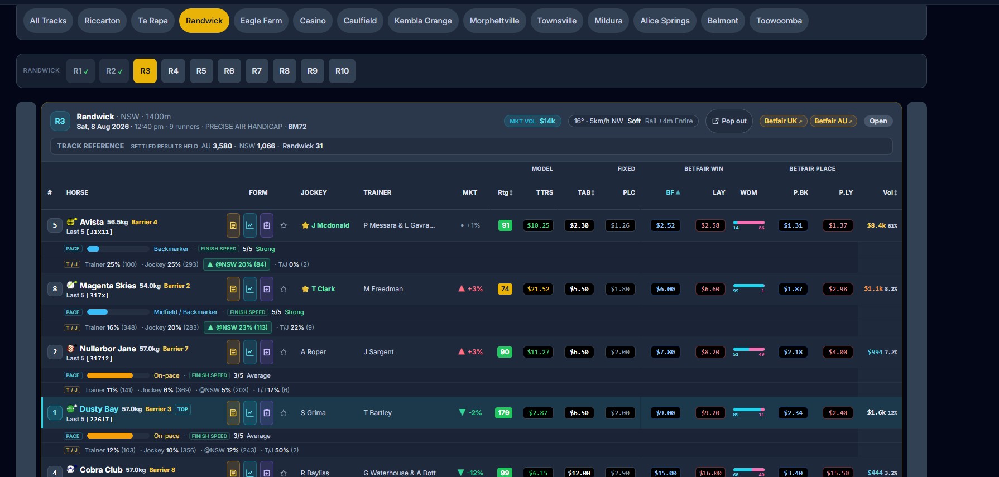This screenshot has height=477, width=999.
Task: Open the price chart icon for Avista
Action: point(250,225)
